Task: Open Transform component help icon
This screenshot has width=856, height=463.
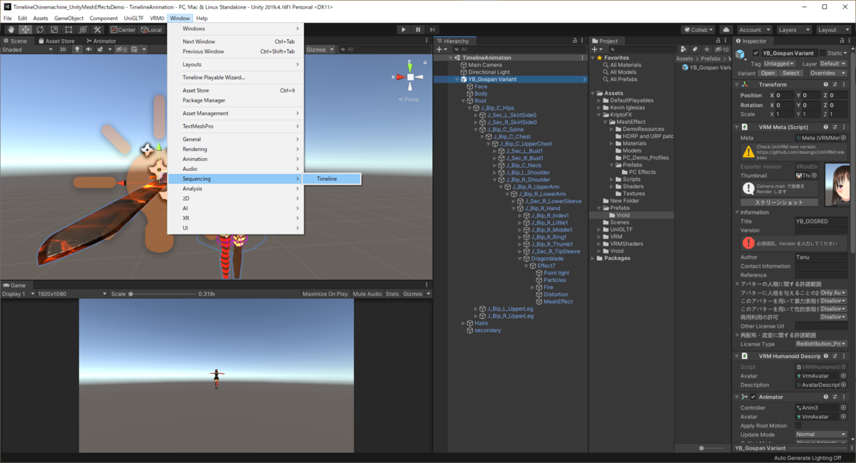Action: 825,84
